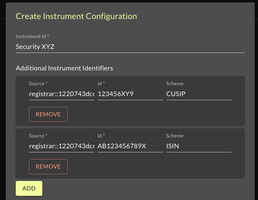The image size is (258, 200).
Task: Click the Id field showing AB123456789X
Action: [130, 146]
